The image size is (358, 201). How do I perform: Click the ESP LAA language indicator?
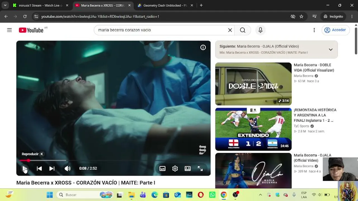[304, 195]
